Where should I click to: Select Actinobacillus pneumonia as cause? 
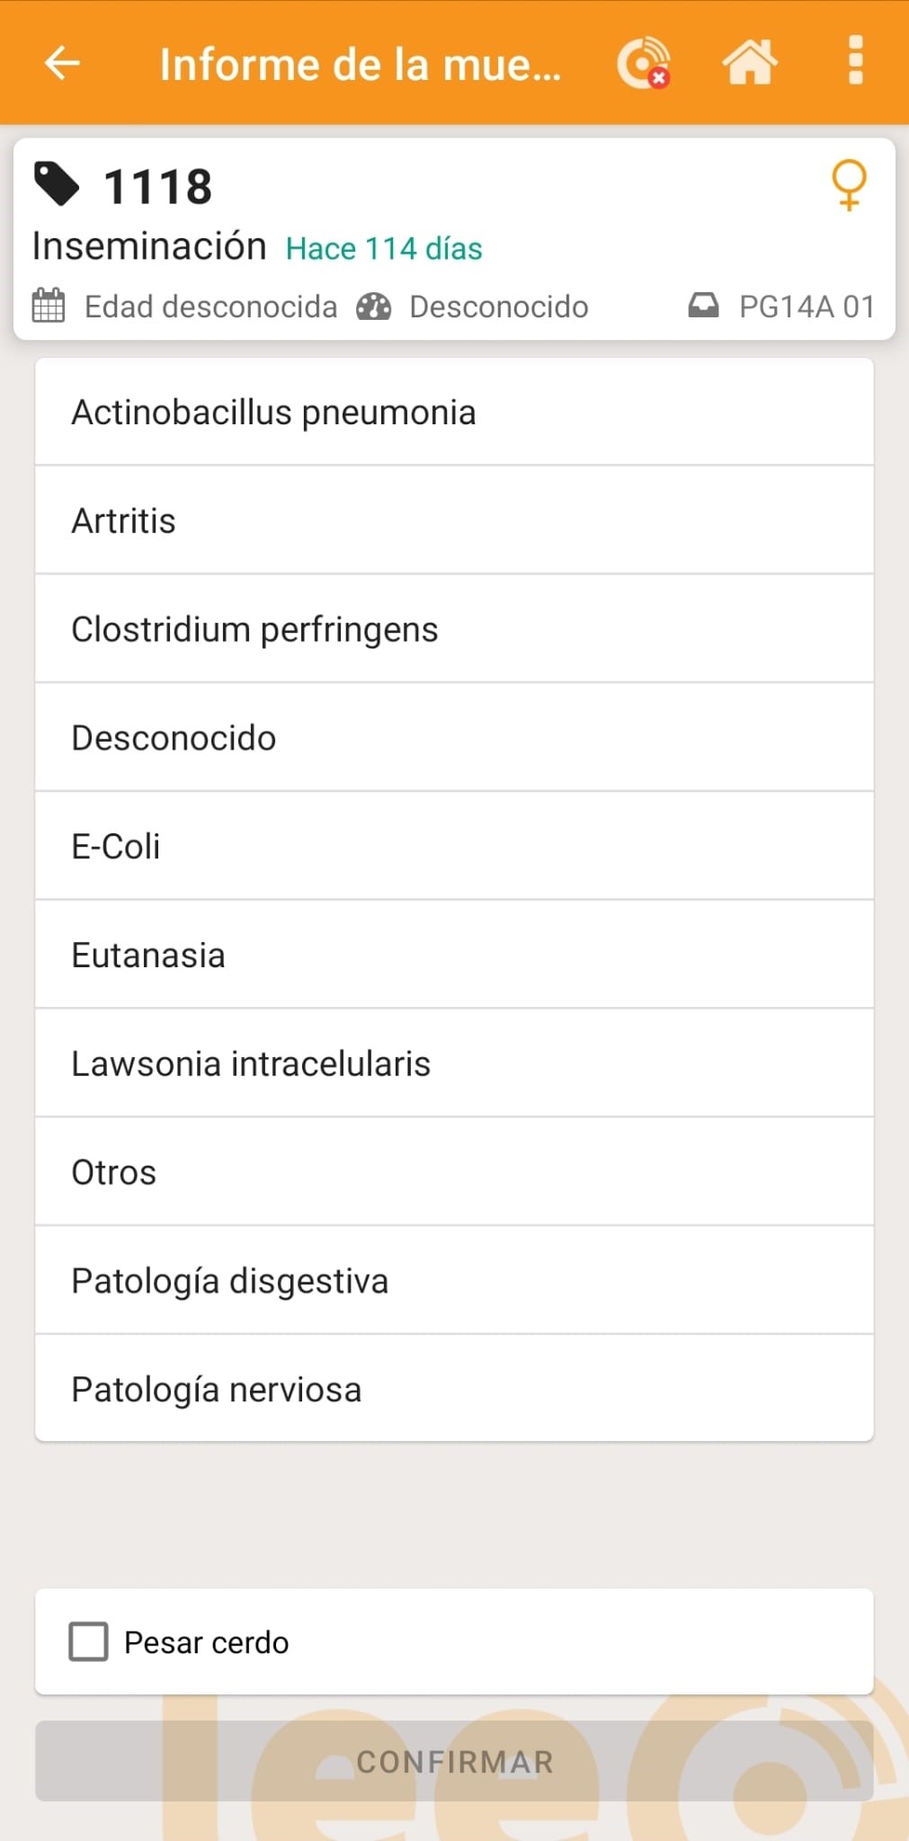pos(454,413)
